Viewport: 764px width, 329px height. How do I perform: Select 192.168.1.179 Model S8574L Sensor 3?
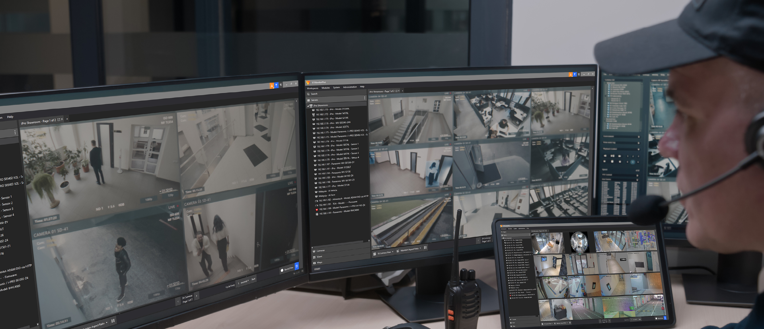pos(336,154)
